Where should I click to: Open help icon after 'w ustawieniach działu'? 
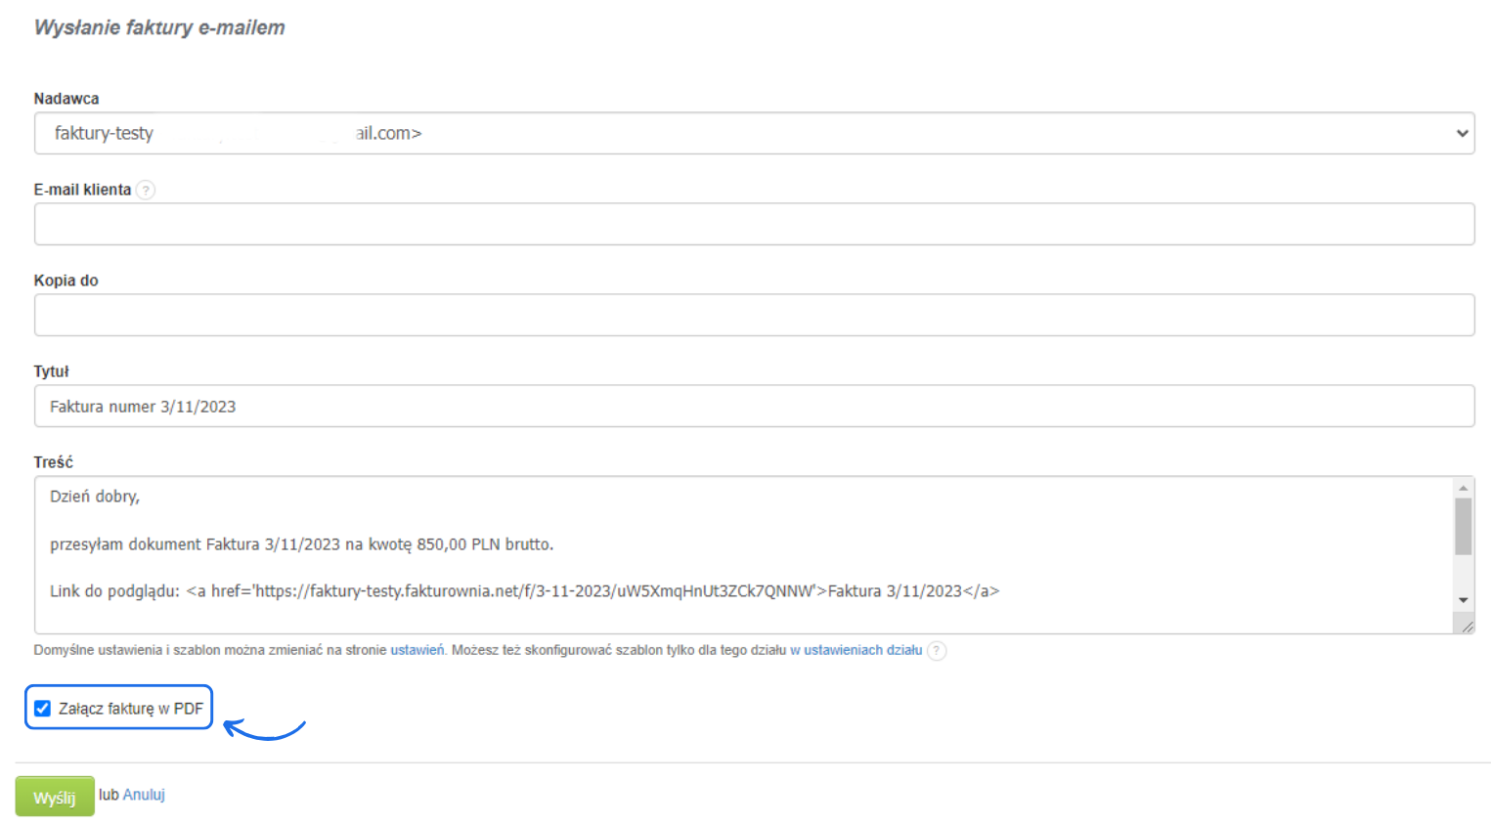[x=937, y=651]
